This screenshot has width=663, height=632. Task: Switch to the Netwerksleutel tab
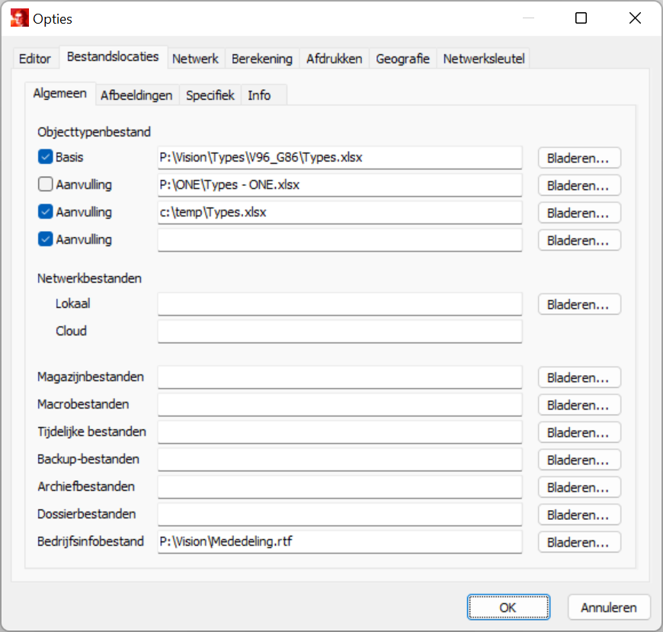483,59
